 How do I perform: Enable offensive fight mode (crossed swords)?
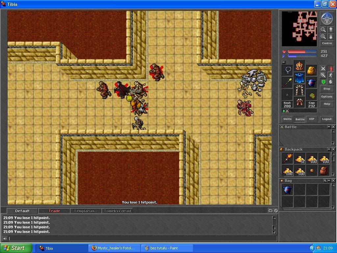[x=323, y=69]
